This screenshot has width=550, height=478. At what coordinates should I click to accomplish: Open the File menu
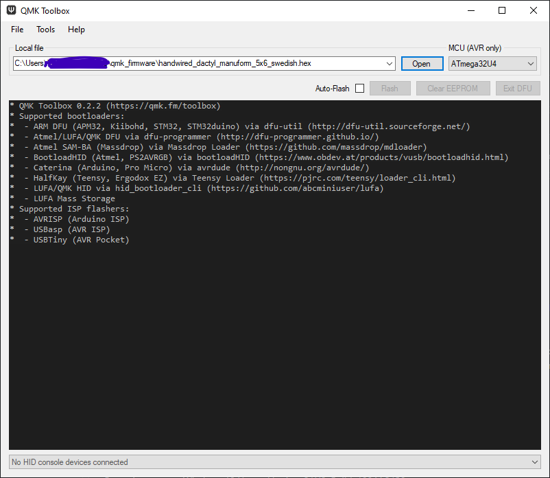click(17, 29)
